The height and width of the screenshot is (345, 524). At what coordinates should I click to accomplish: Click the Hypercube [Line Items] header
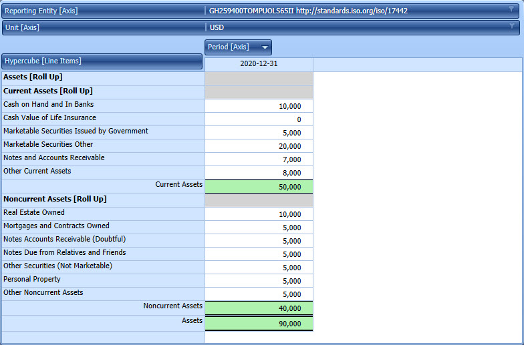point(102,61)
